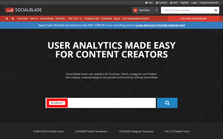The width and height of the screenshot is (223, 139).
Task: Open the Twitch nav item
Action: [x=34, y=19]
